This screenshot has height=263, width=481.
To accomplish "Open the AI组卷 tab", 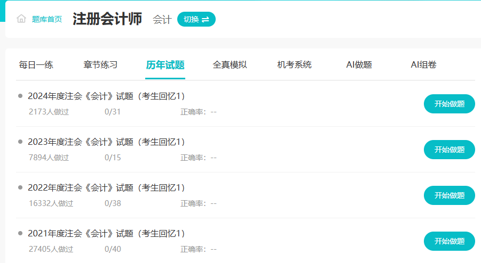I will coord(423,65).
